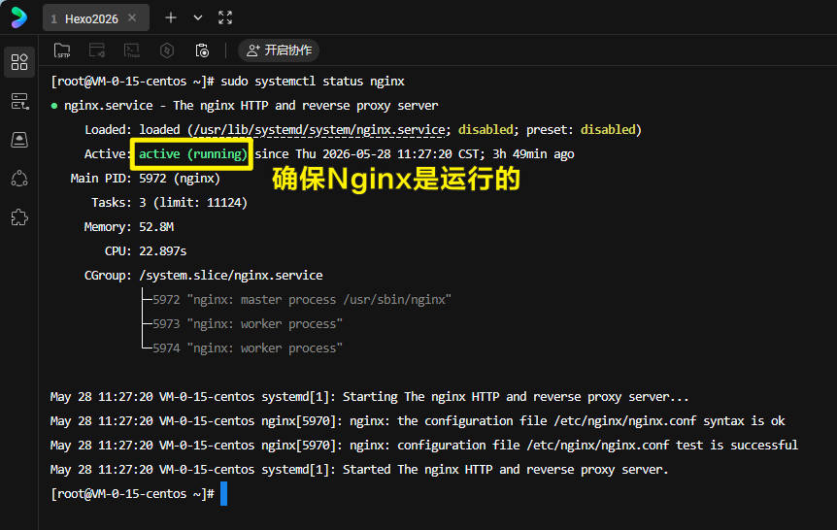Click the 'active (running)' status text
Viewport: 837px width, 530px height.
(x=193, y=154)
